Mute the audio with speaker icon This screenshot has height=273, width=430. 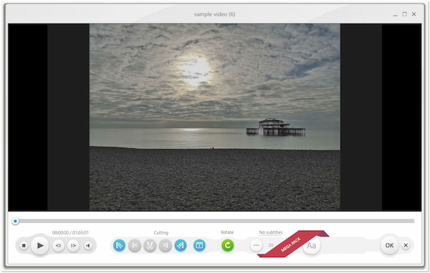pos(87,245)
